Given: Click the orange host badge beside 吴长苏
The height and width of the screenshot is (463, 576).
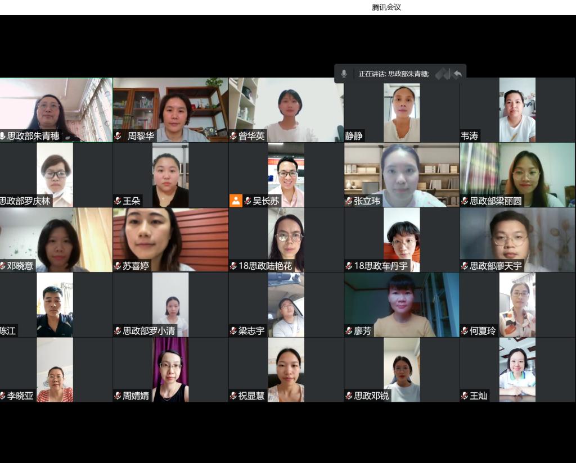Looking at the screenshot, I should (x=236, y=201).
